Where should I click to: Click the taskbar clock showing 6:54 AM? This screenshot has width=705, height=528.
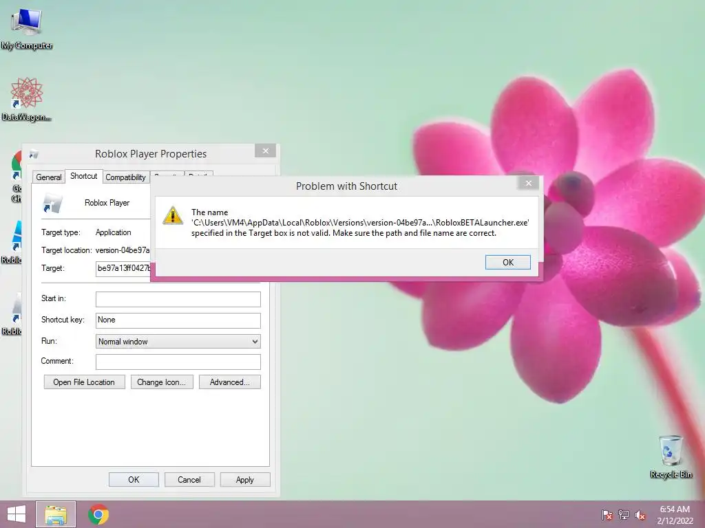click(x=675, y=514)
